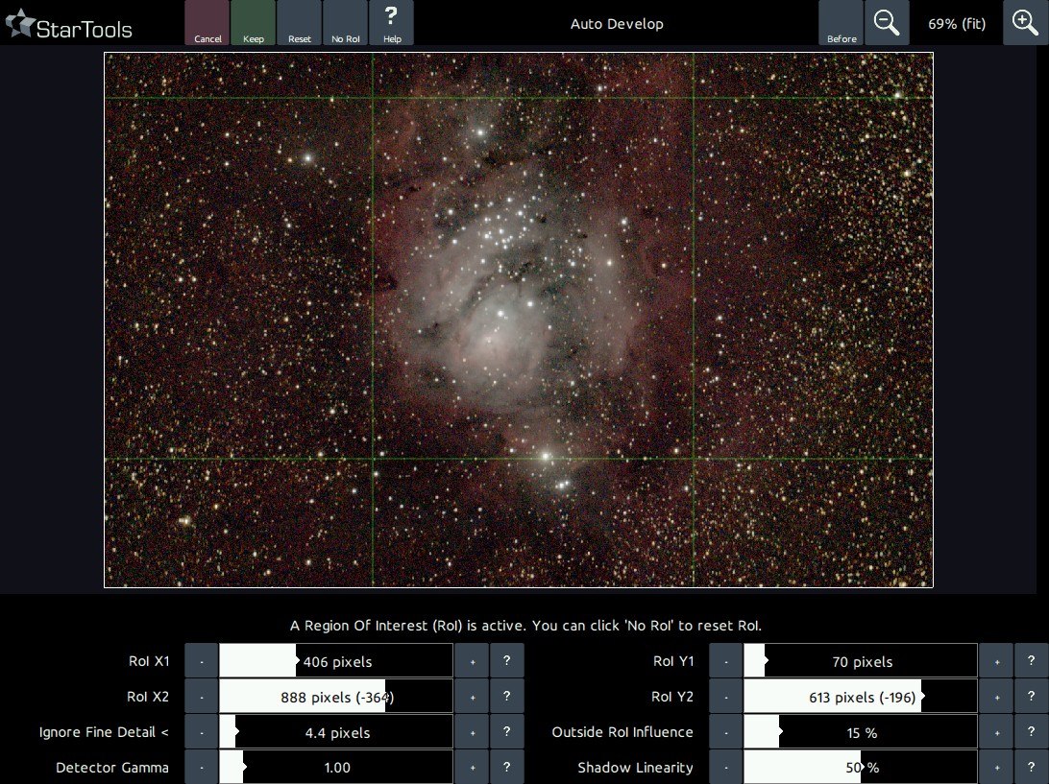This screenshot has width=1049, height=784.
Task: Toggle the Before preview button
Action: [x=842, y=23]
